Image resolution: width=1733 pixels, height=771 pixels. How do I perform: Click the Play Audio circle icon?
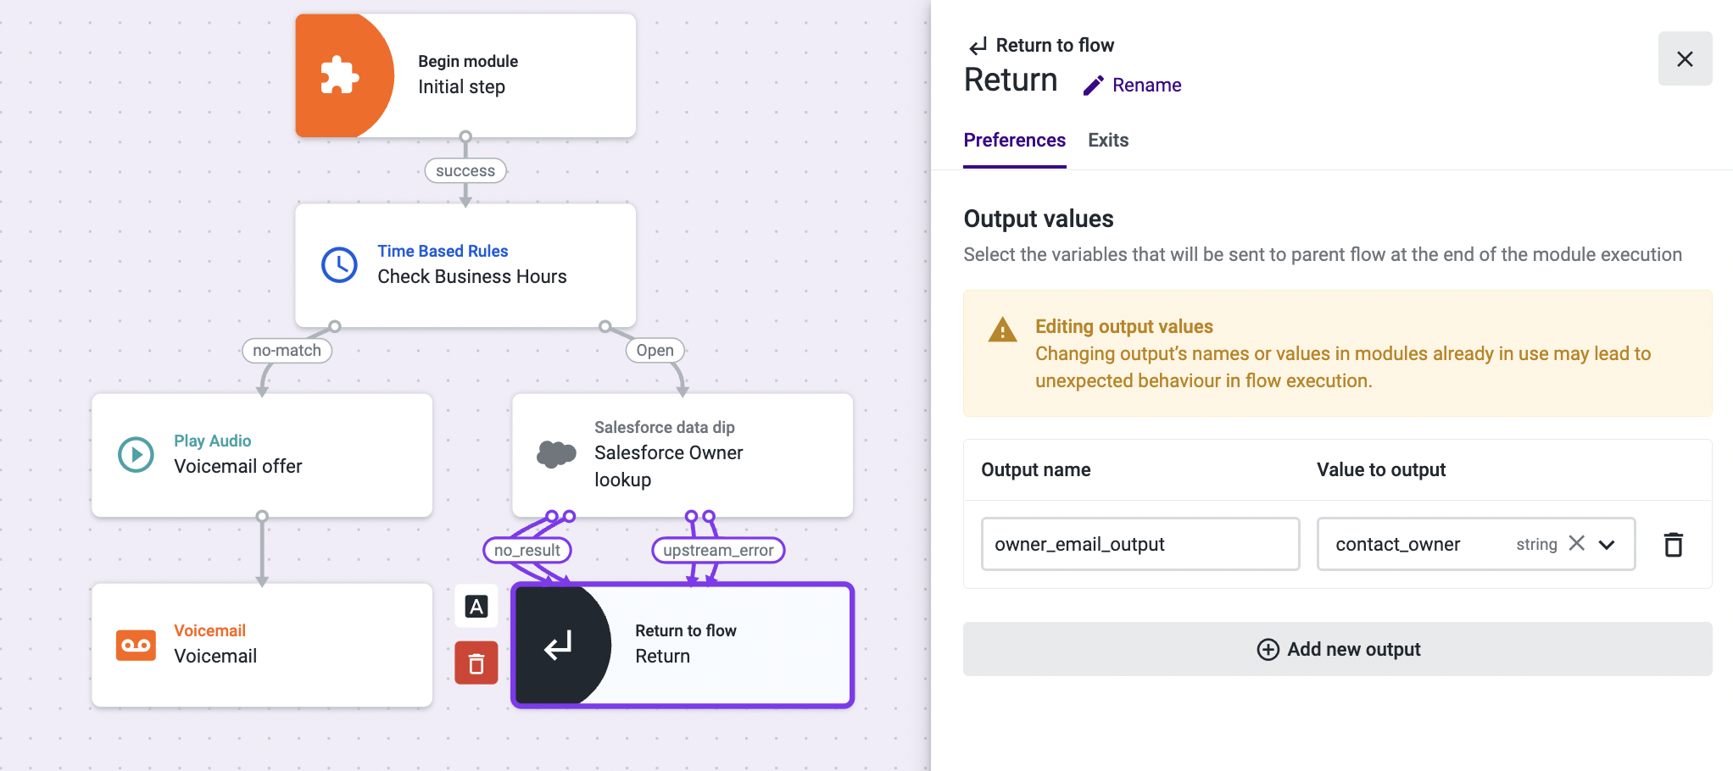136,455
